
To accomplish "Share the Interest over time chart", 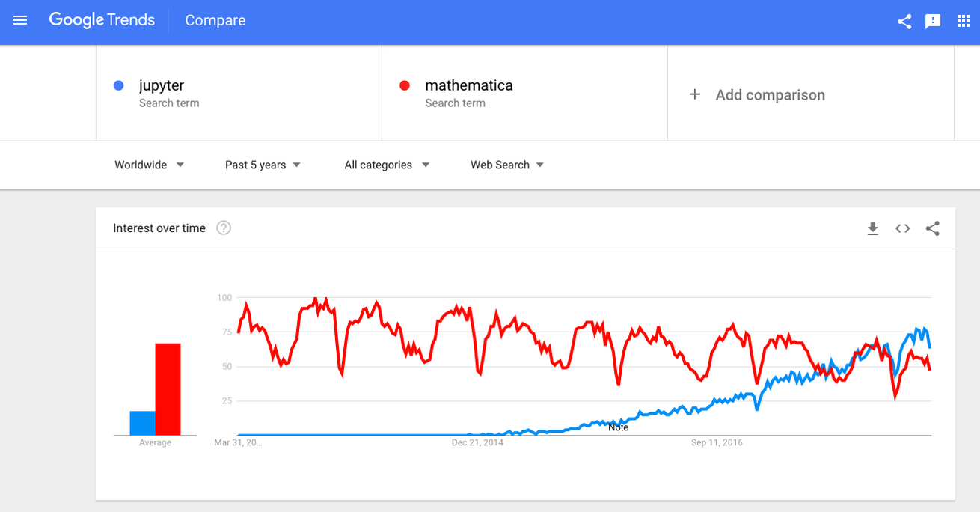I will tap(932, 228).
